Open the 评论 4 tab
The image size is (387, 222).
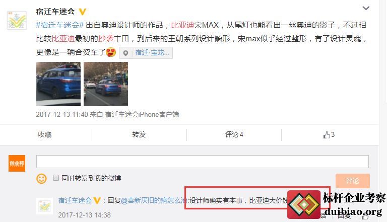pos(234,135)
